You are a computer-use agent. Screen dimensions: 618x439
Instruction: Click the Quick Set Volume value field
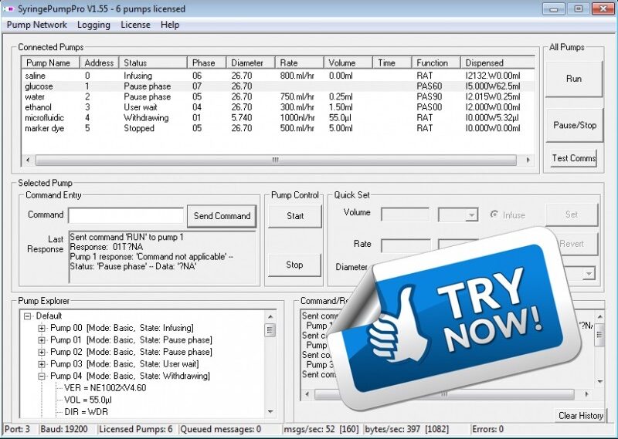tap(405, 215)
